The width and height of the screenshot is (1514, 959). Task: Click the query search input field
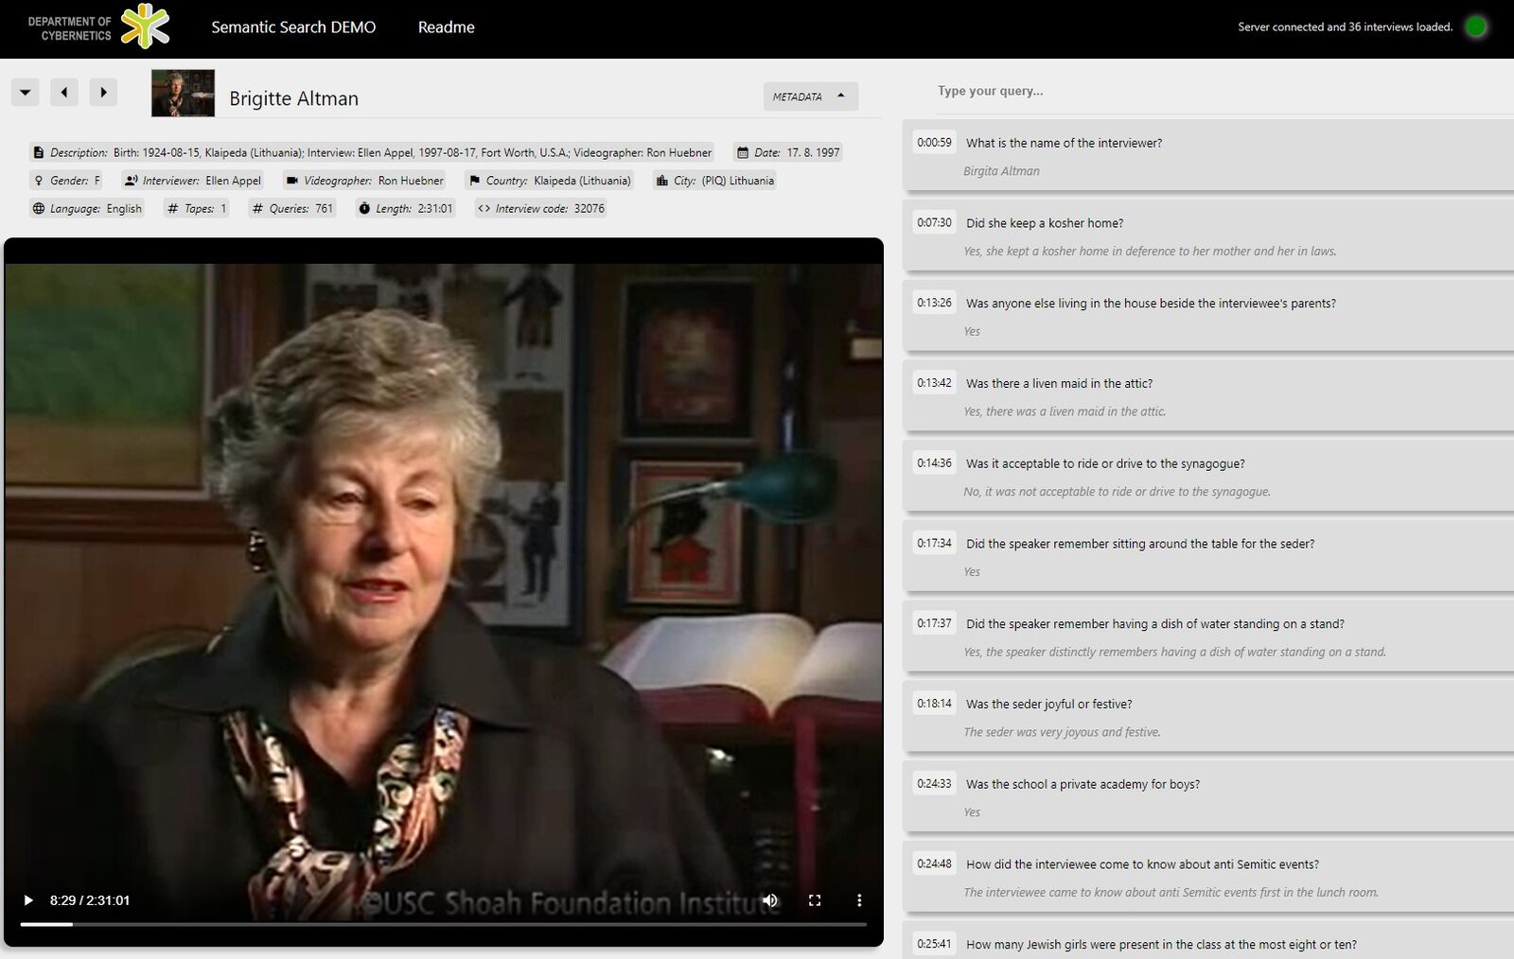[x=1202, y=91]
